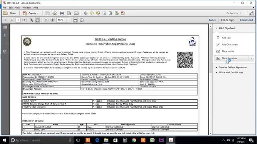Open File Explorer from the taskbar
Viewport: 257px width, 144px height.
click(106, 140)
